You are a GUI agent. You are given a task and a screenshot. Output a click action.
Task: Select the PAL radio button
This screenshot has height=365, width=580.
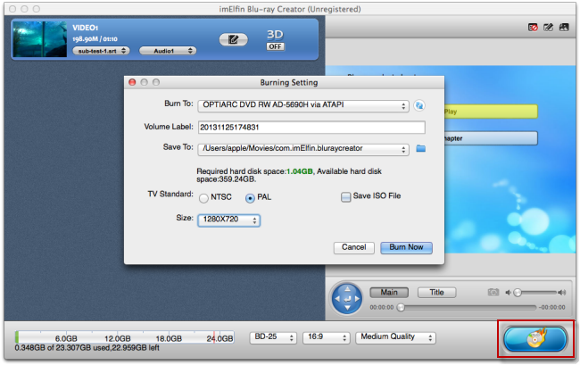tap(250, 198)
